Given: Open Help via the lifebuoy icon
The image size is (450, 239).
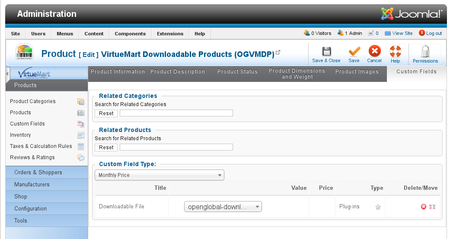Looking at the screenshot, I should pyautogui.click(x=395, y=52).
